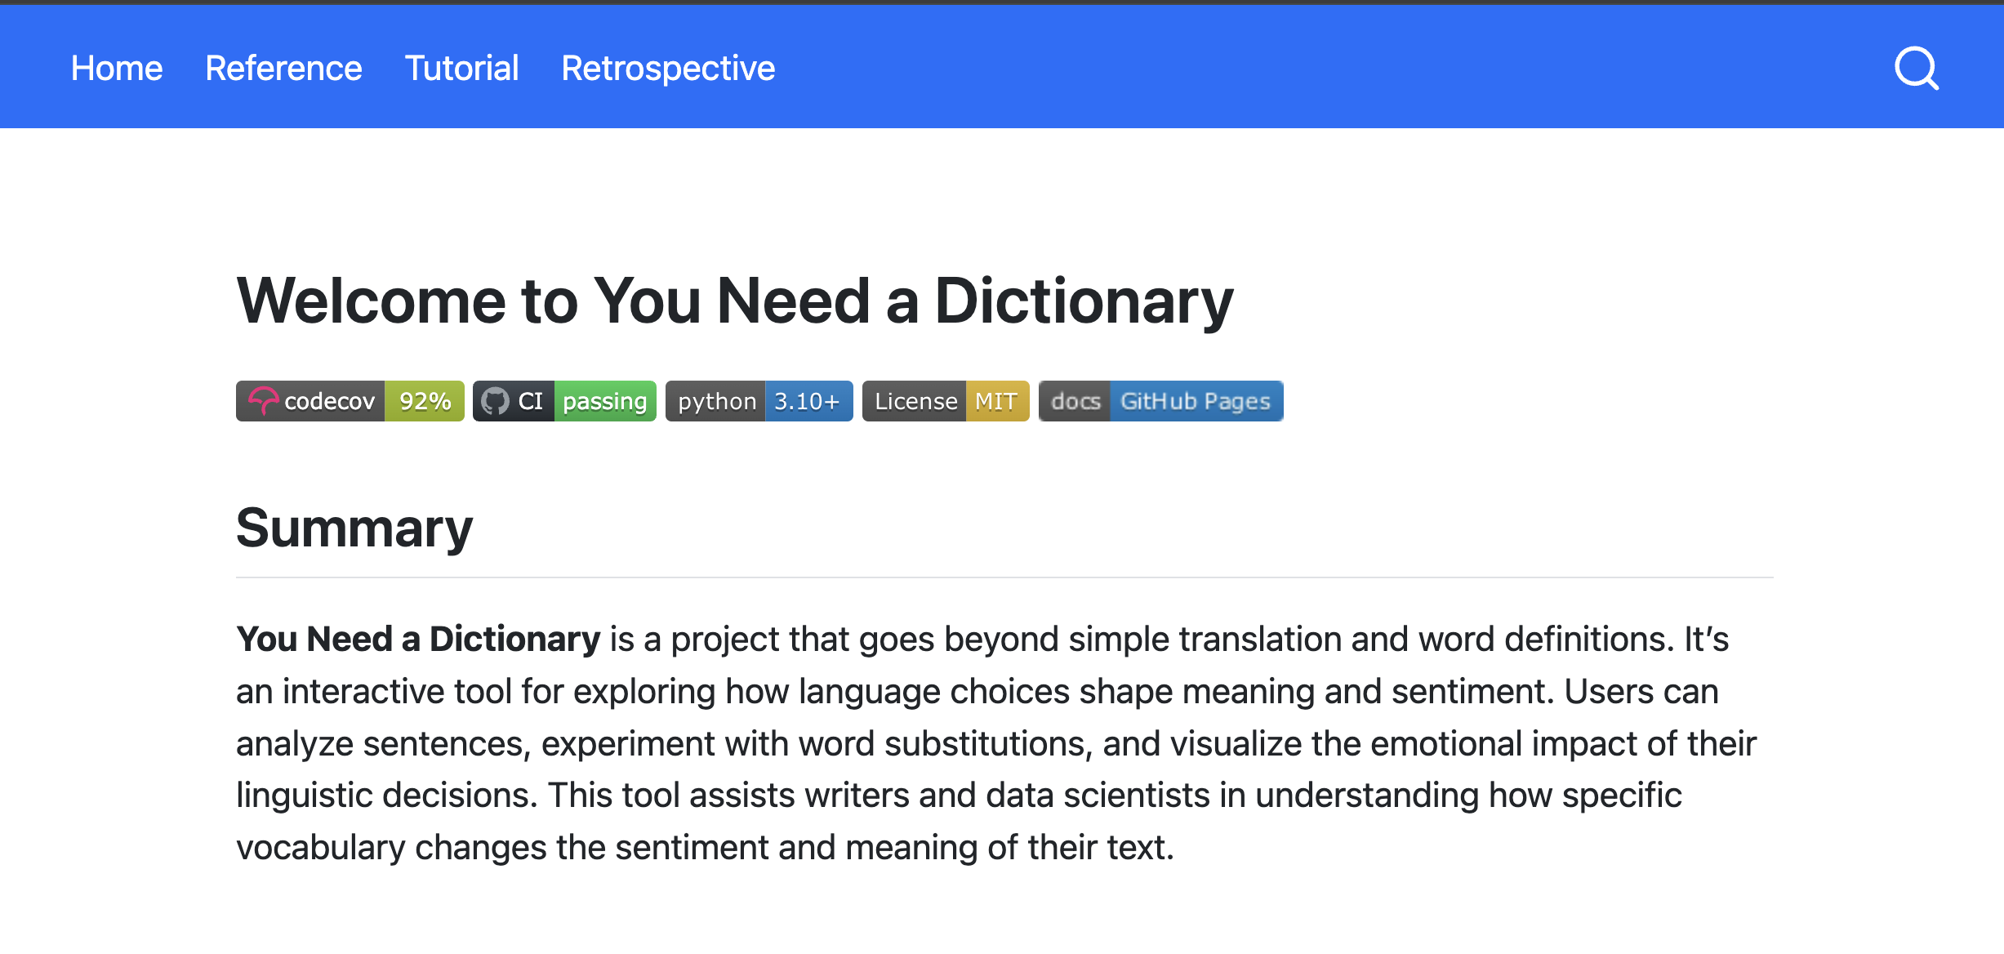Click the docs GitHub Pages badge
The image size is (2004, 954).
1160,401
